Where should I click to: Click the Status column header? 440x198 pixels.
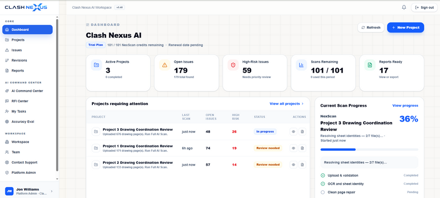[x=259, y=117]
